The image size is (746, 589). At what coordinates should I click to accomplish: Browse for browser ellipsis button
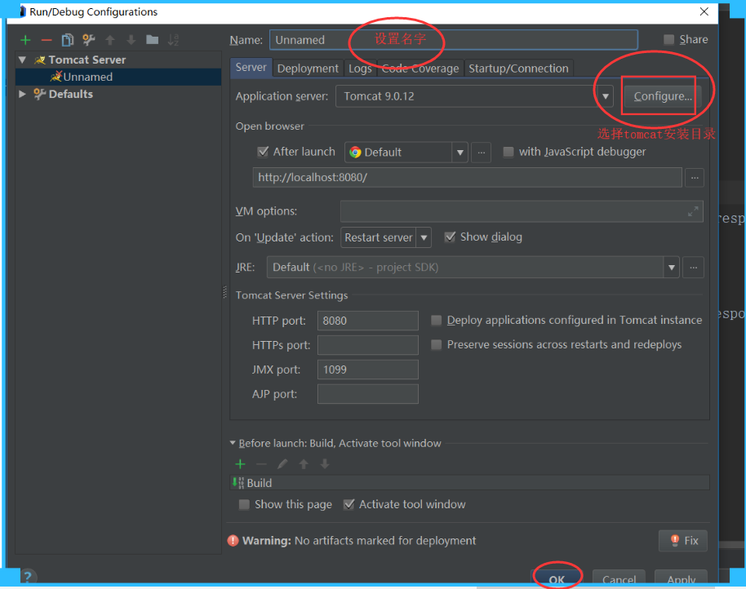[x=482, y=153]
